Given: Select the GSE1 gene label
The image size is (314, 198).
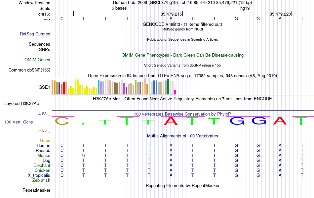Looking at the screenshot, I should click(x=44, y=87).
